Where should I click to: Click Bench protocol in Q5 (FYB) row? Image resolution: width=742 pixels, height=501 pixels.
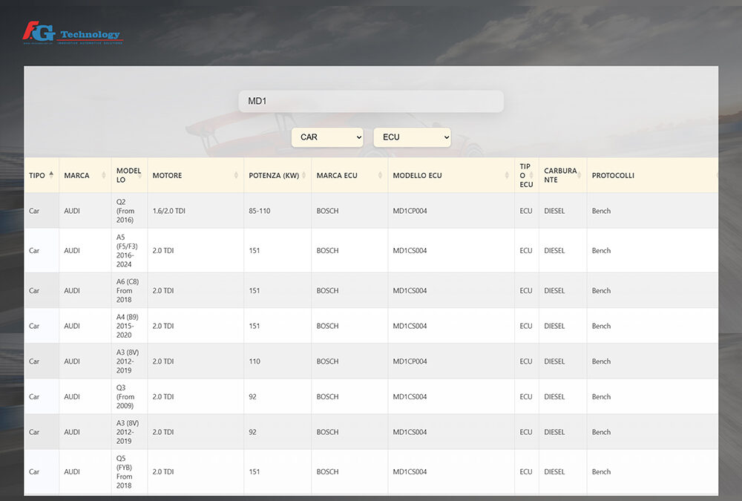coord(601,471)
